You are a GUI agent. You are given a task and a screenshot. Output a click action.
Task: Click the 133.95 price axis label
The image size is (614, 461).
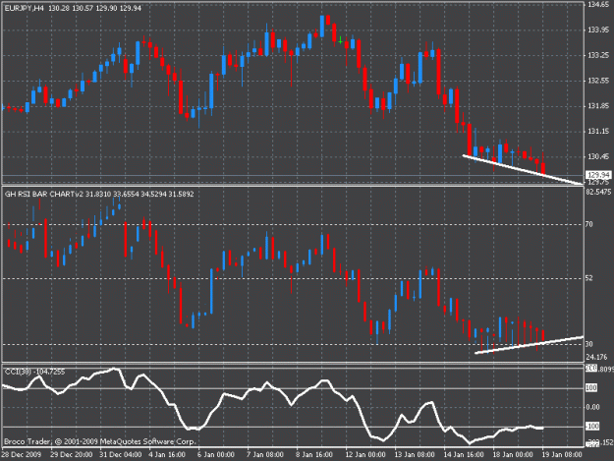[598, 29]
